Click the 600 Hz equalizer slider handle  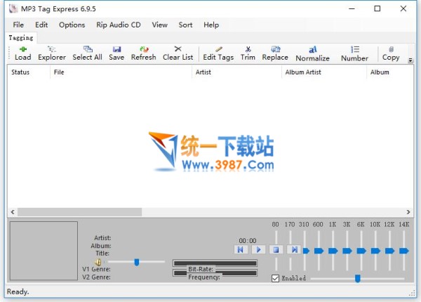[319, 251]
